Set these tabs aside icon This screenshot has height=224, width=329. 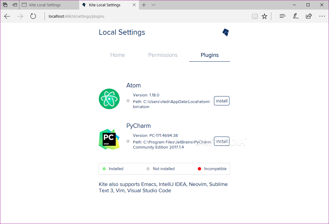[15, 4]
